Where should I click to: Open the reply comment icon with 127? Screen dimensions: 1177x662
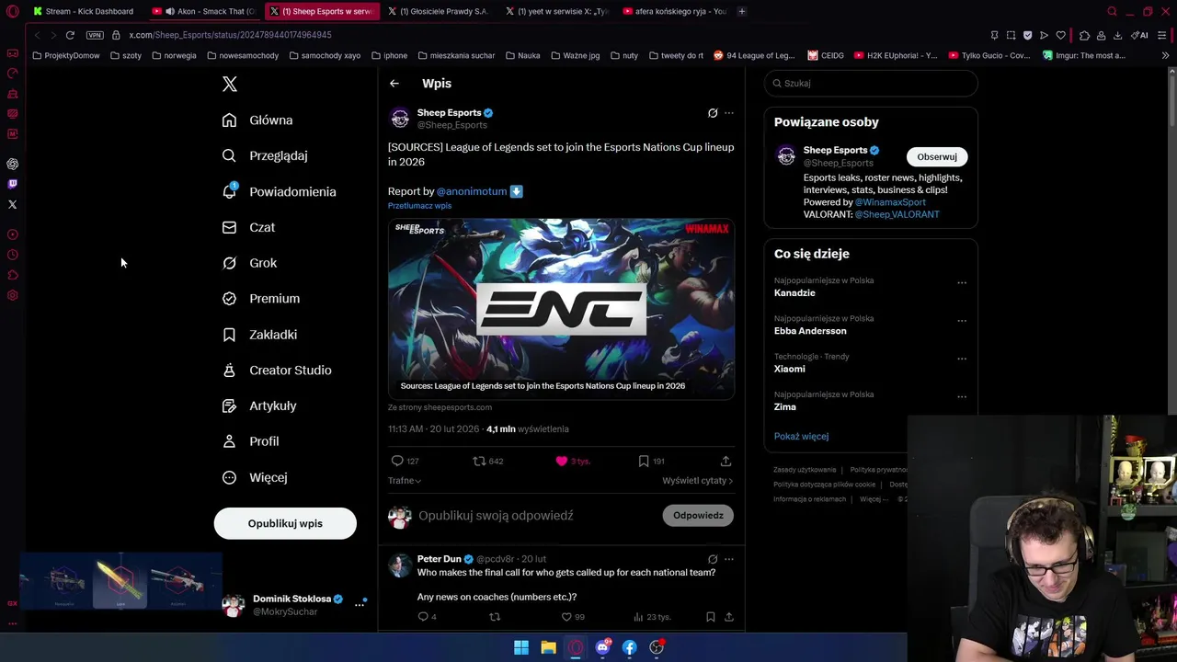pos(397,461)
